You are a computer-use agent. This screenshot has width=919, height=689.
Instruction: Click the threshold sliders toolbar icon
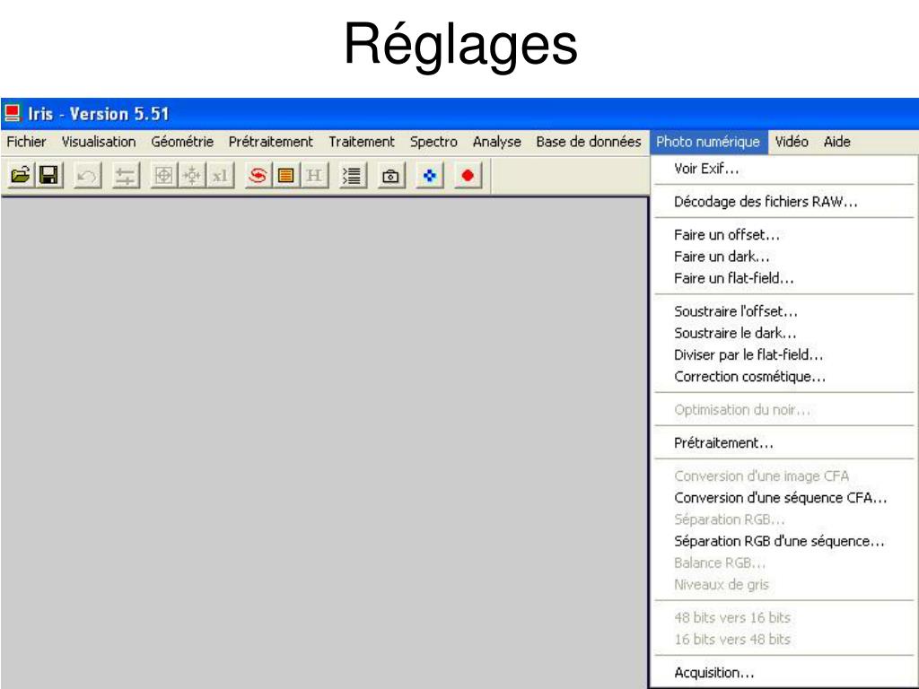click(125, 175)
